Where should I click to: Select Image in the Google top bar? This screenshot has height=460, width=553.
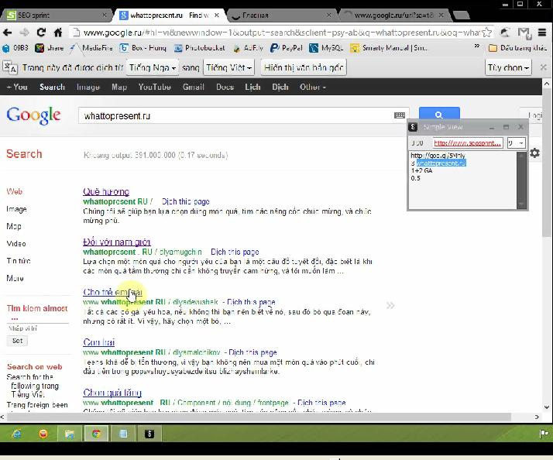tap(88, 87)
